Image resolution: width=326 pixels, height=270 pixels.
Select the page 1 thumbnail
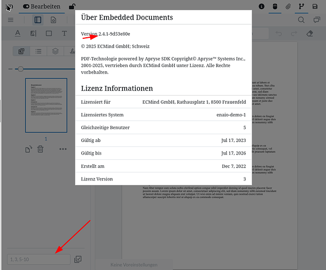[46, 105]
